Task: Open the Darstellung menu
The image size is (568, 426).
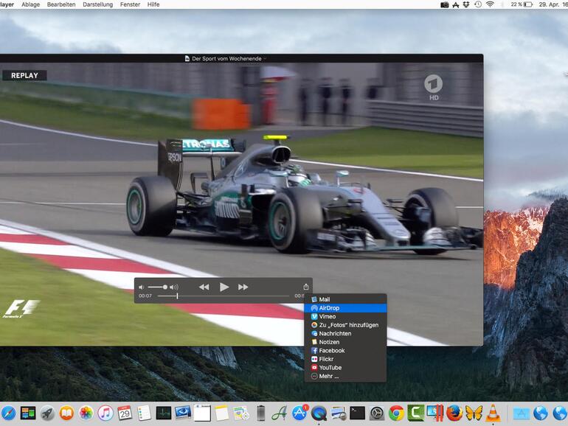Action: 97,4
